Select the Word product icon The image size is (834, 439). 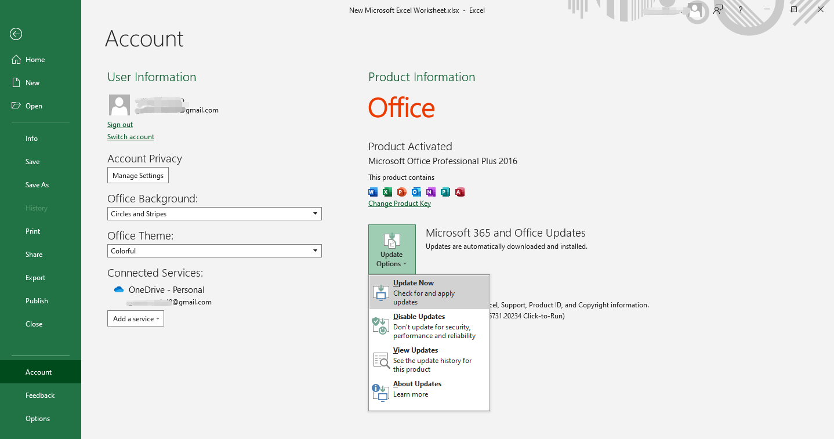click(x=372, y=191)
